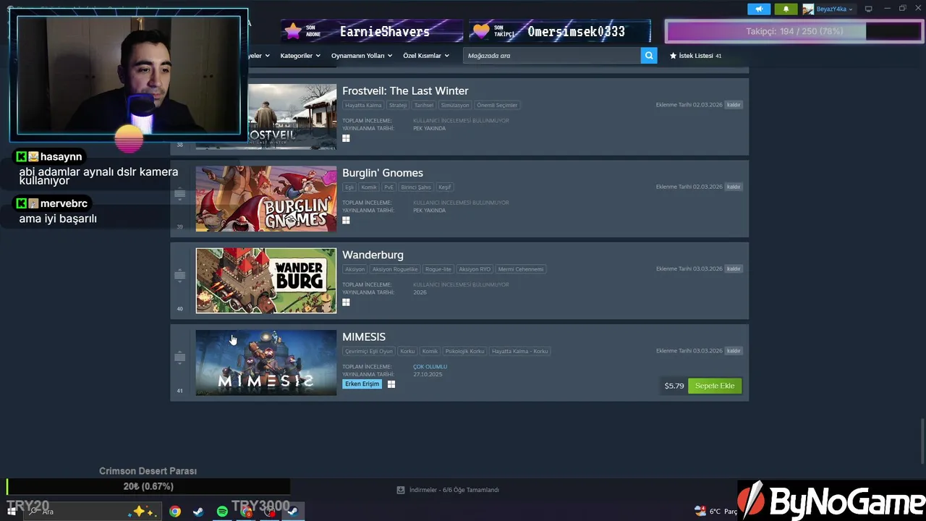Select the Eşli tag on Burglin' Gnomes

coord(349,187)
